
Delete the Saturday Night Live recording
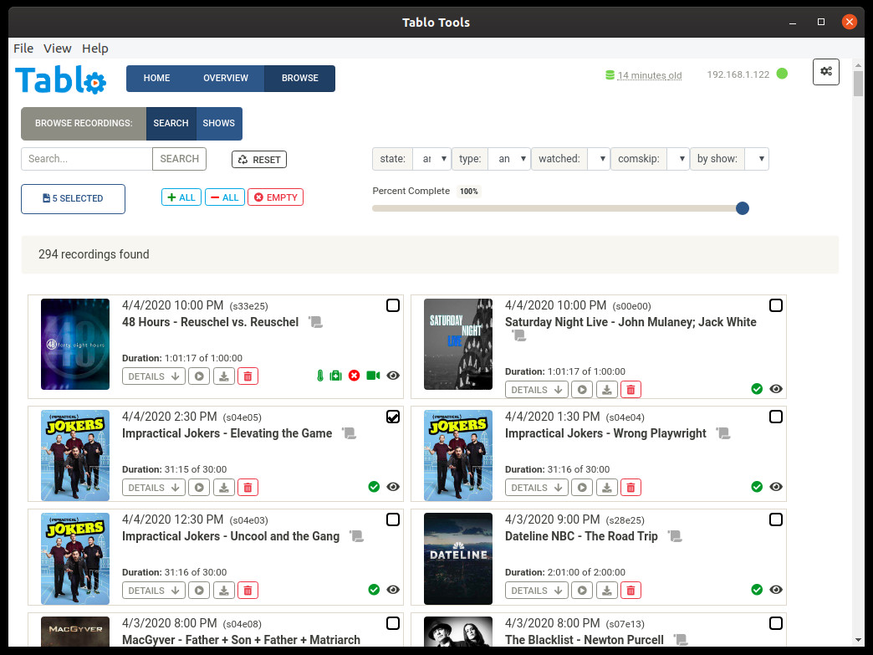click(630, 390)
